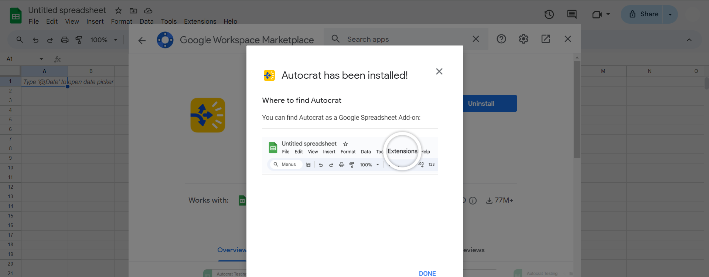Open the Insert menu
Screen dimensions: 709x277
tap(95, 21)
